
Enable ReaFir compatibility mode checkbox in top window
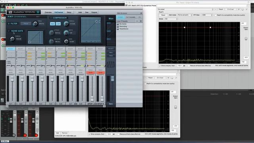click(x=216, y=15)
